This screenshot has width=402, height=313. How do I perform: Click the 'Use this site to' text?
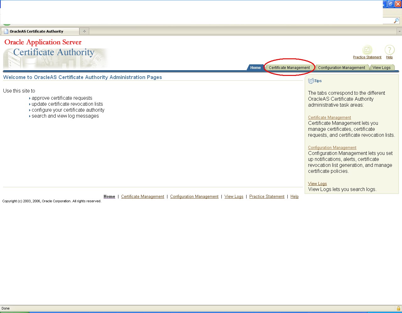point(19,91)
